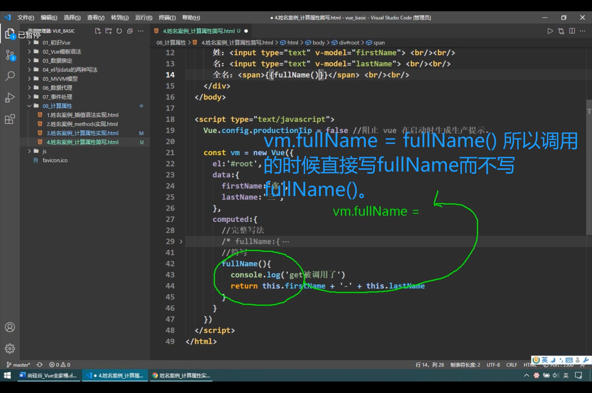Switch git branch master in status bar
This screenshot has width=592, height=393.
coord(18,365)
